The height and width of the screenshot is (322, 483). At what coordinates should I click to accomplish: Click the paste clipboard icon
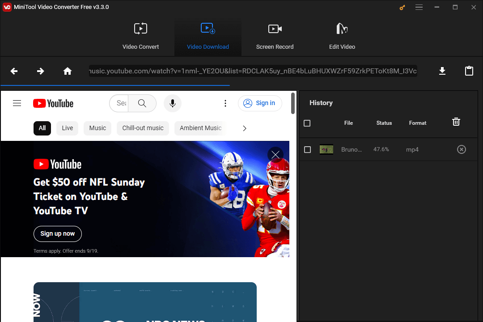[x=469, y=71]
